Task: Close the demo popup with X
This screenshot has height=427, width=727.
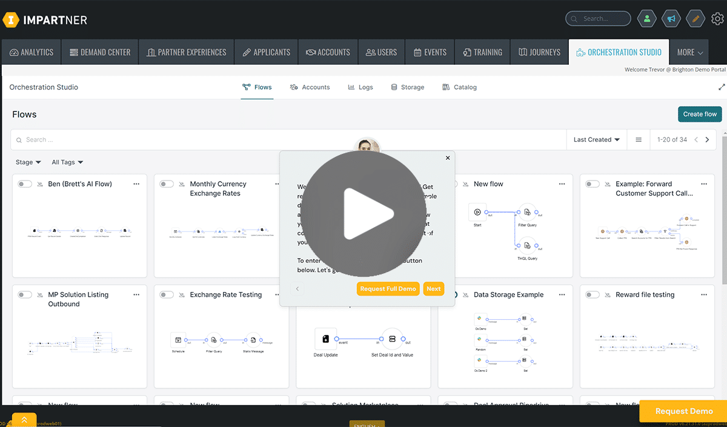Action: [x=448, y=157]
